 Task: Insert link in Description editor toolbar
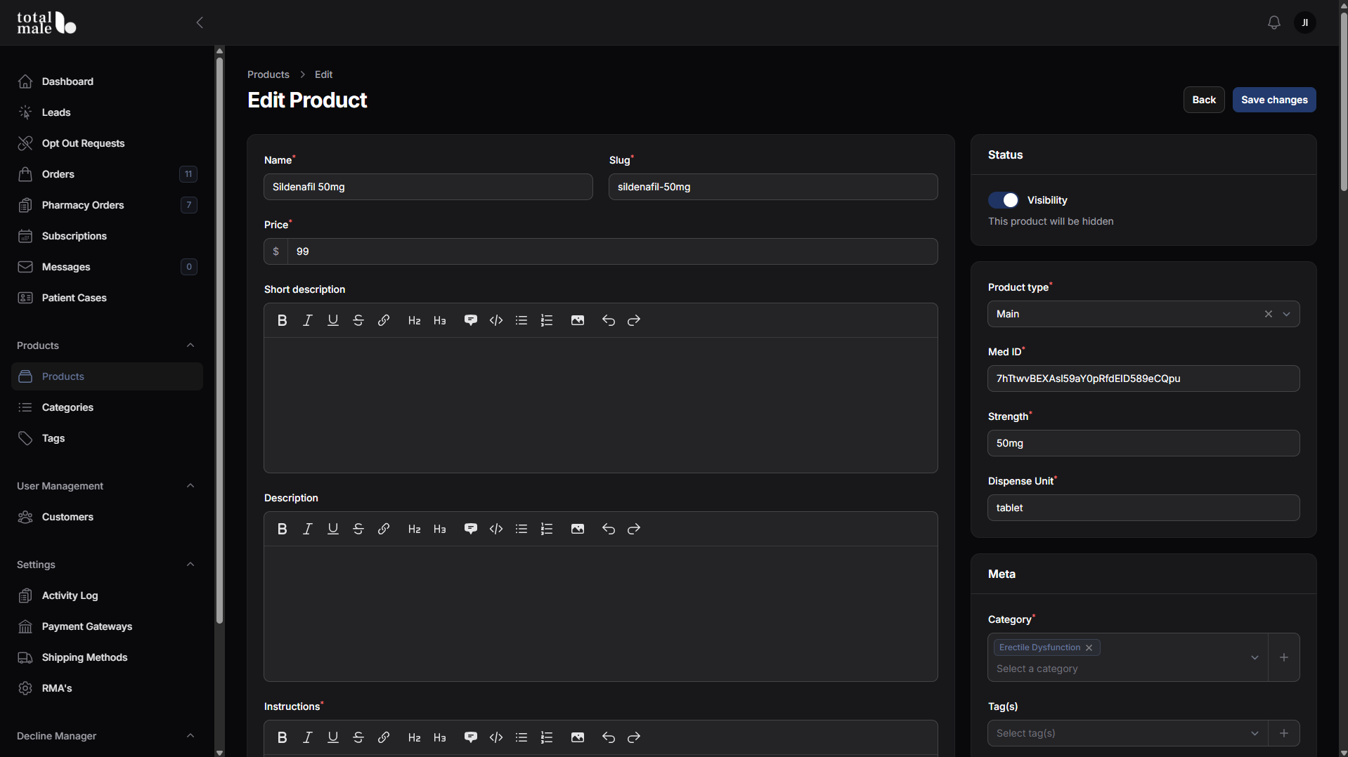[x=384, y=529]
